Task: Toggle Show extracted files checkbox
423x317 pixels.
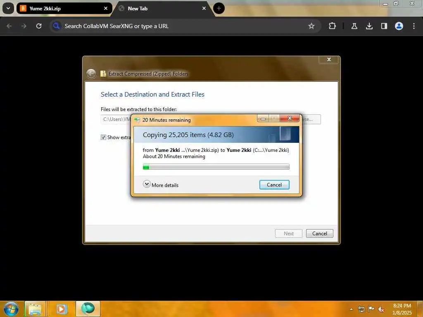Action: tap(103, 137)
